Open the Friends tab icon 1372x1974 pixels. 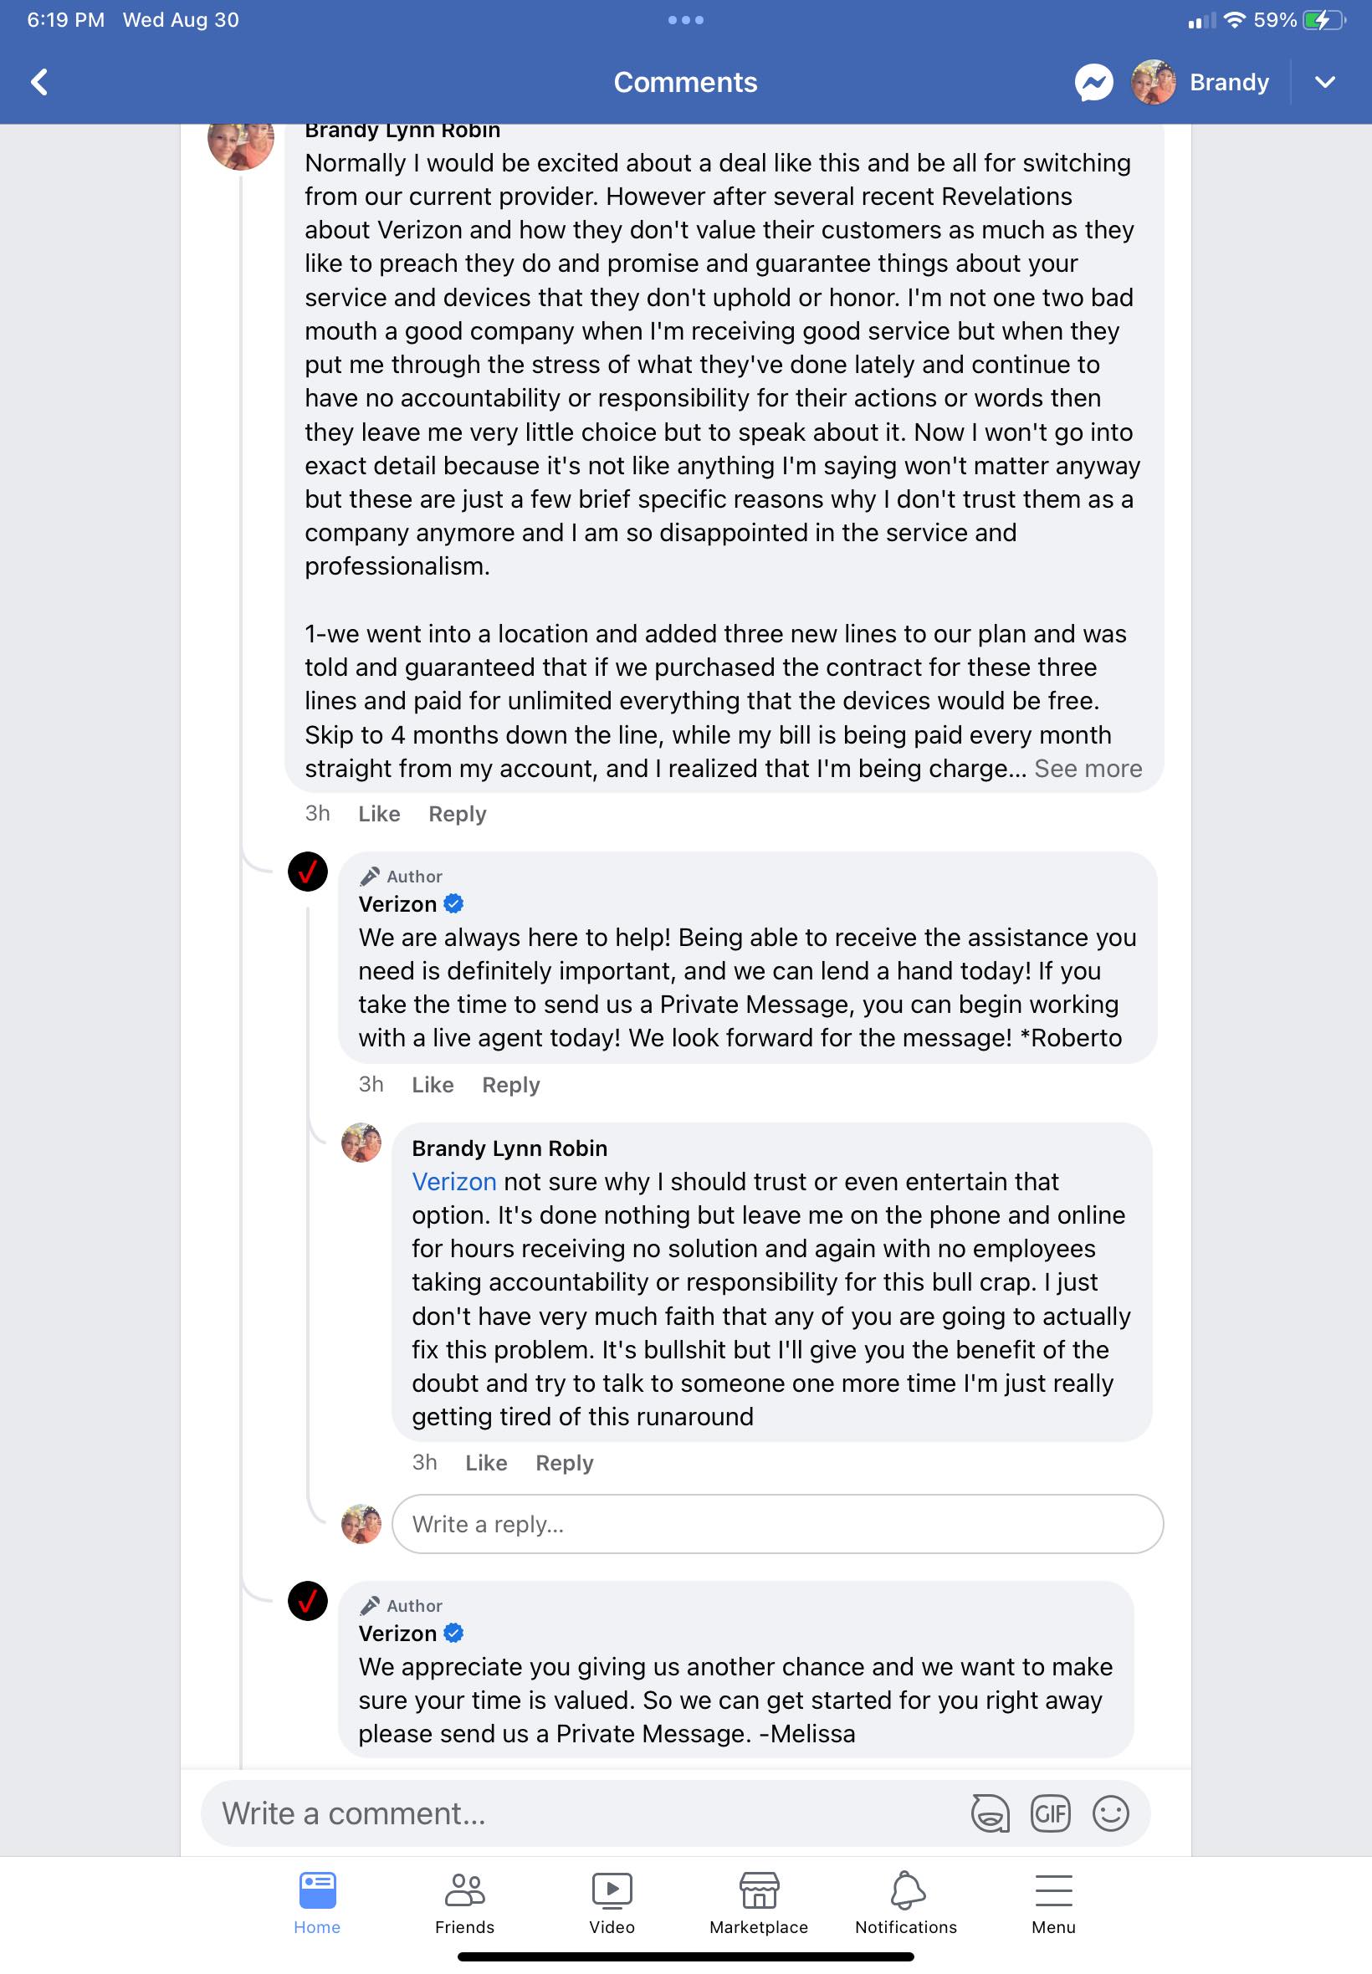[464, 1901]
